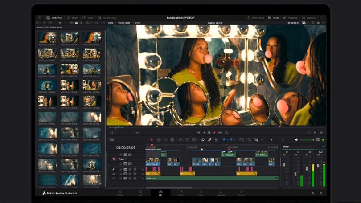Click the Stop playback button

[x=209, y=132]
